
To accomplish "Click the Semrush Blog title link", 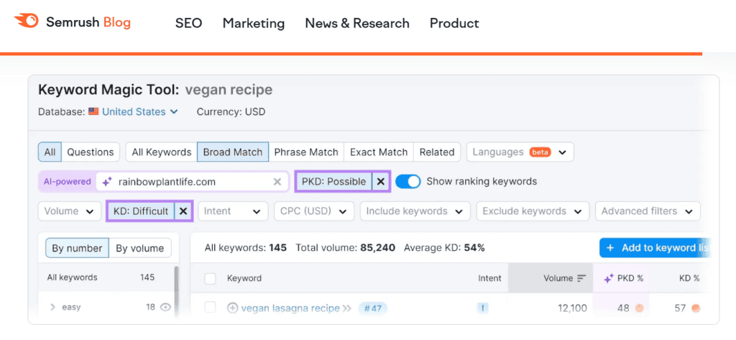I will tap(88, 22).
